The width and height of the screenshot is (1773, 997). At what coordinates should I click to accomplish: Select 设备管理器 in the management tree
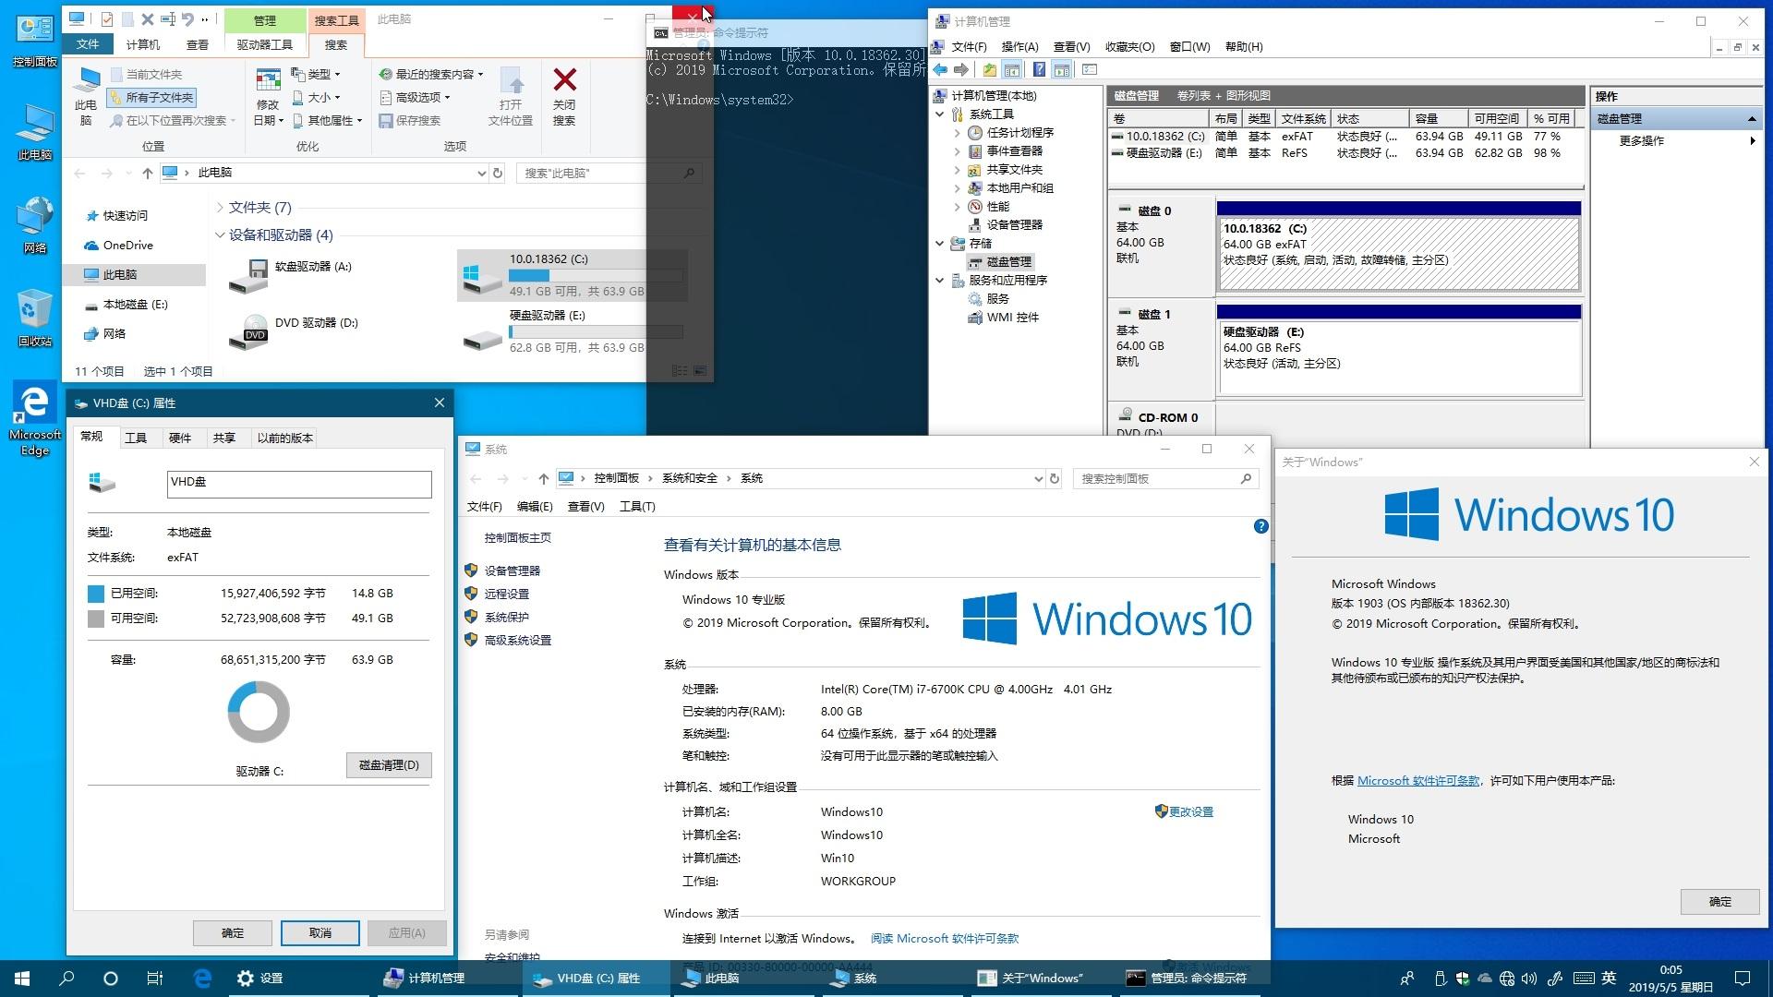click(x=1014, y=224)
